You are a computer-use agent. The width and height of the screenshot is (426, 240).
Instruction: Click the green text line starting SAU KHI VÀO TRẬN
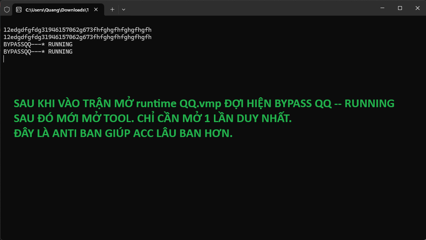[204, 104]
